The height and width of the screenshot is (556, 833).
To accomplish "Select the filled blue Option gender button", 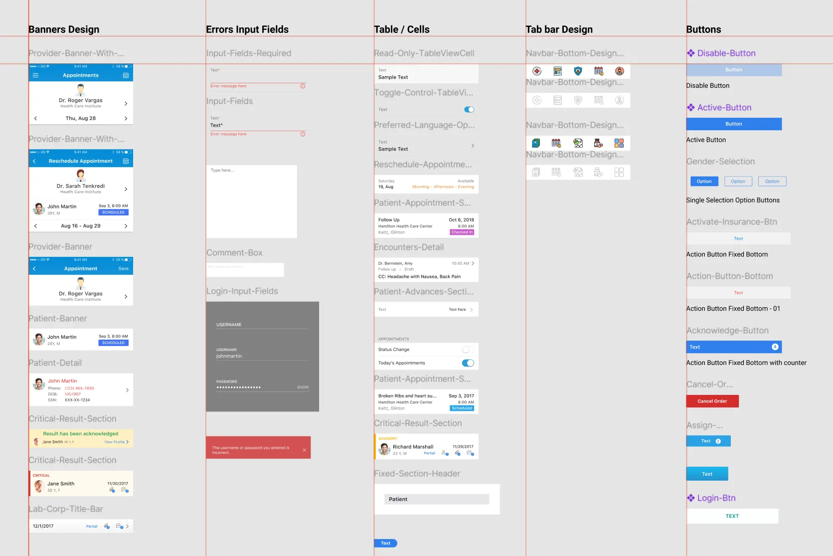I will [704, 182].
